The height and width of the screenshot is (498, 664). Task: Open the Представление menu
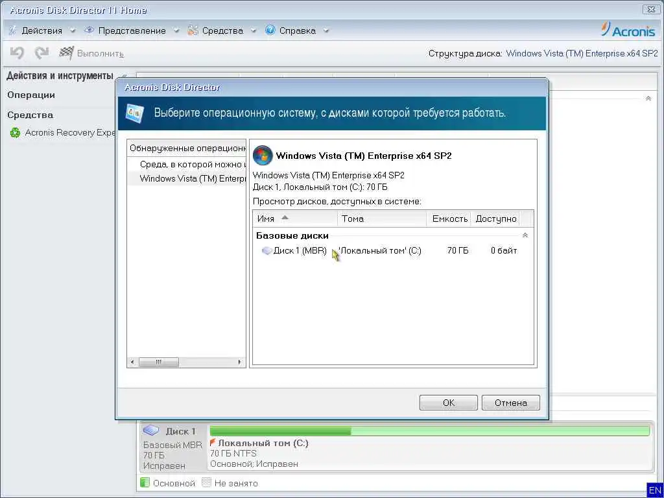tap(132, 30)
